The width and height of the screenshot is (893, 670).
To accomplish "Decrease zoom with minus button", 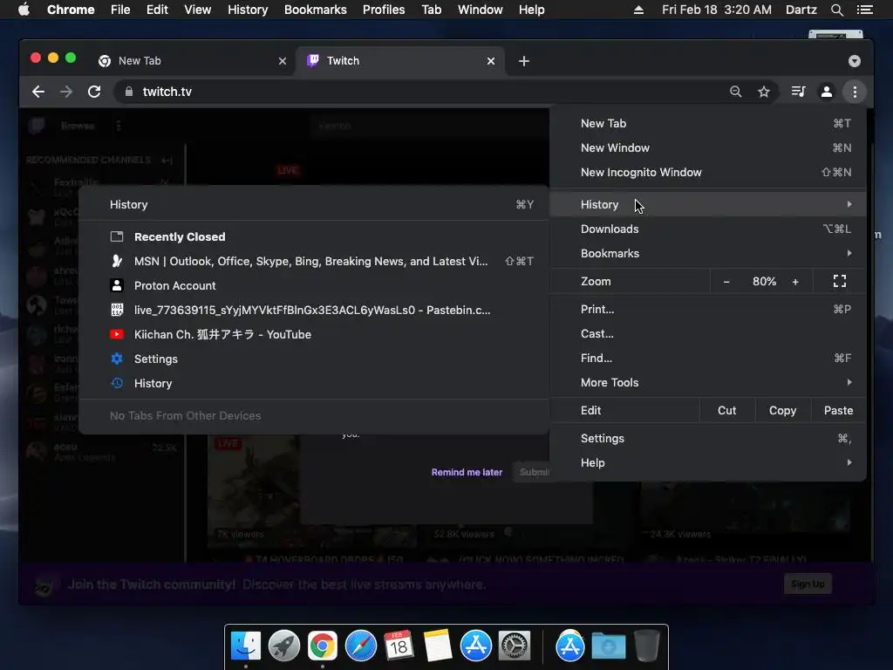I will pos(726,282).
